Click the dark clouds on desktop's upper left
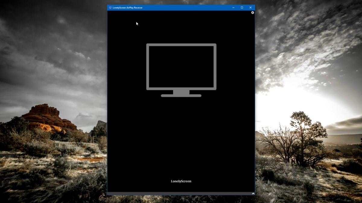The height and width of the screenshot is (203, 362). tap(45, 45)
